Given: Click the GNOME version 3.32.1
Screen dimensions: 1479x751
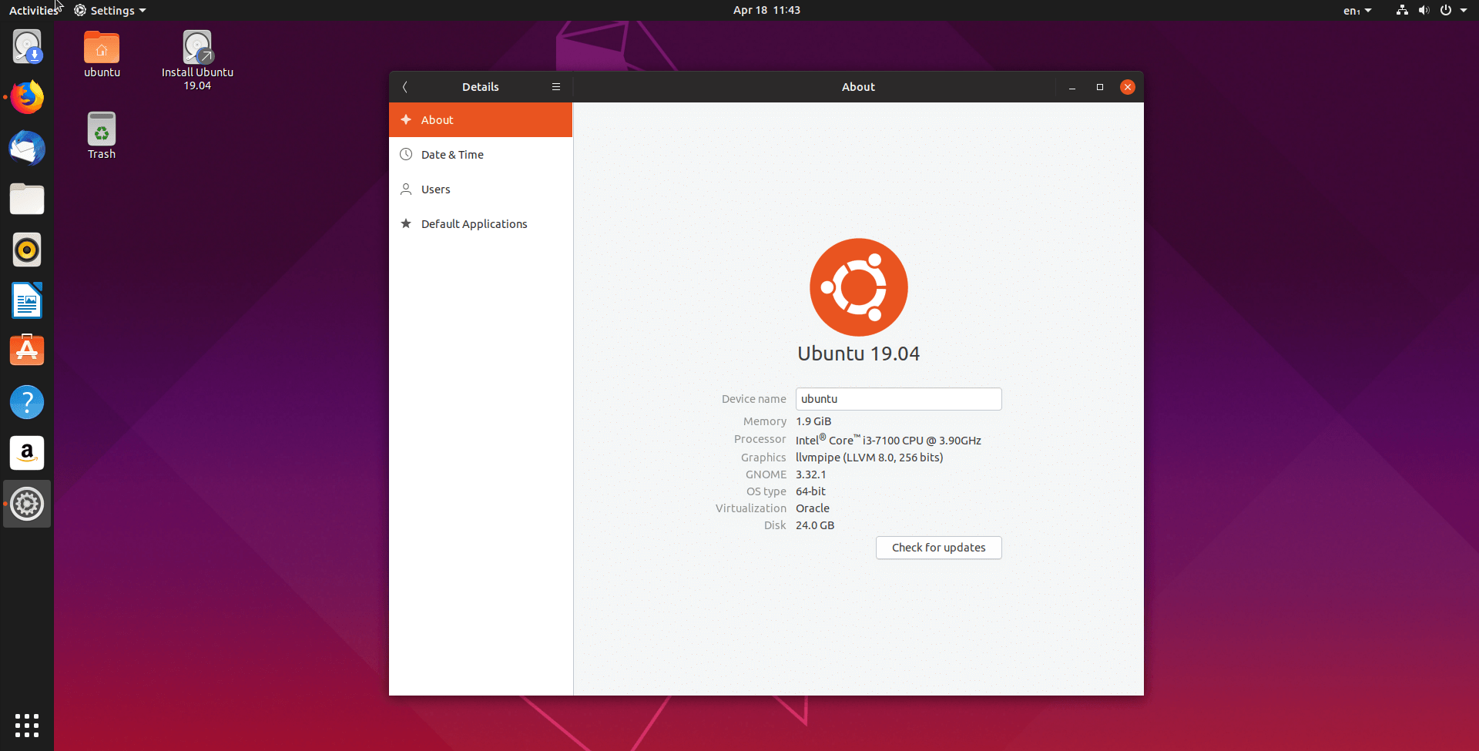Looking at the screenshot, I should (810, 474).
